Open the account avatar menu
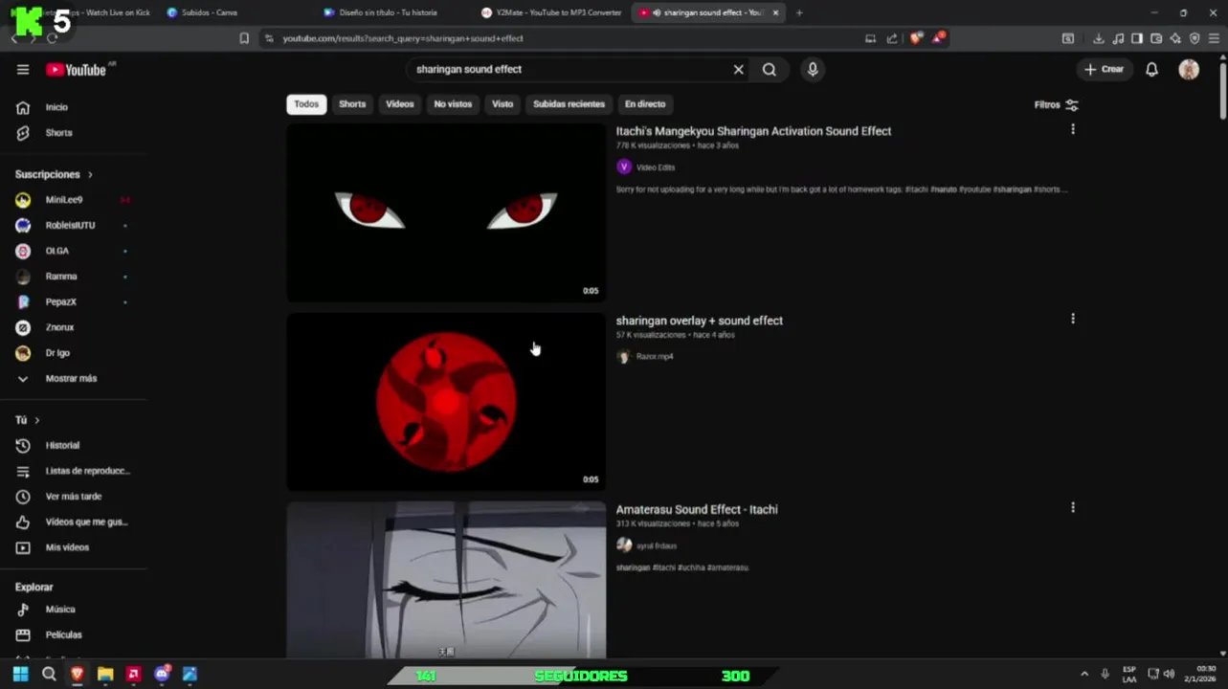 tap(1189, 69)
